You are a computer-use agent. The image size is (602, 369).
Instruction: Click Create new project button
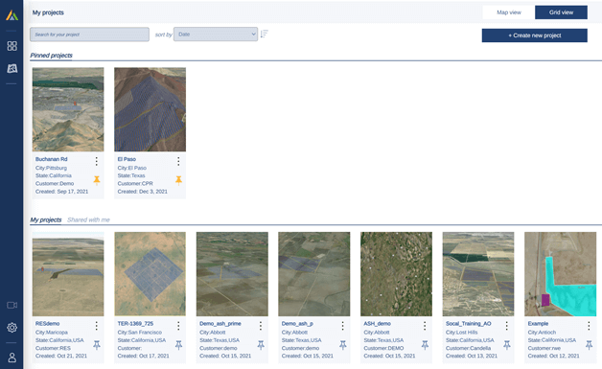(535, 35)
